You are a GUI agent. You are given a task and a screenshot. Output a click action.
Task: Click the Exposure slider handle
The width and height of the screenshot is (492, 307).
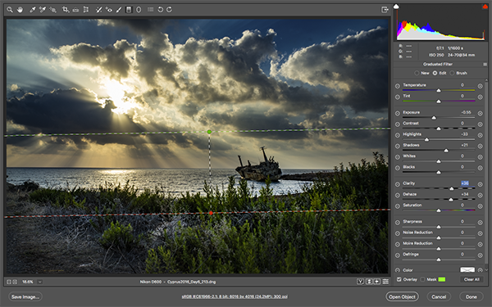[x=434, y=118]
